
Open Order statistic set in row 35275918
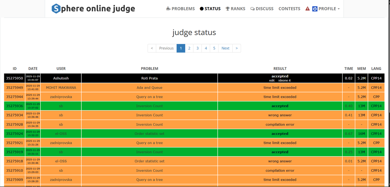[150, 161]
